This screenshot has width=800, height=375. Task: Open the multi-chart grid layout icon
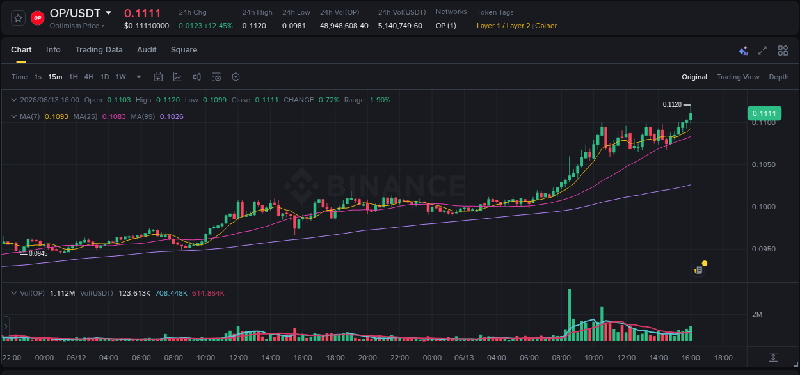pyautogui.click(x=783, y=51)
